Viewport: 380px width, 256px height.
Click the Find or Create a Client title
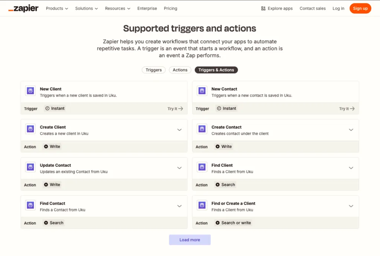tap(233, 203)
